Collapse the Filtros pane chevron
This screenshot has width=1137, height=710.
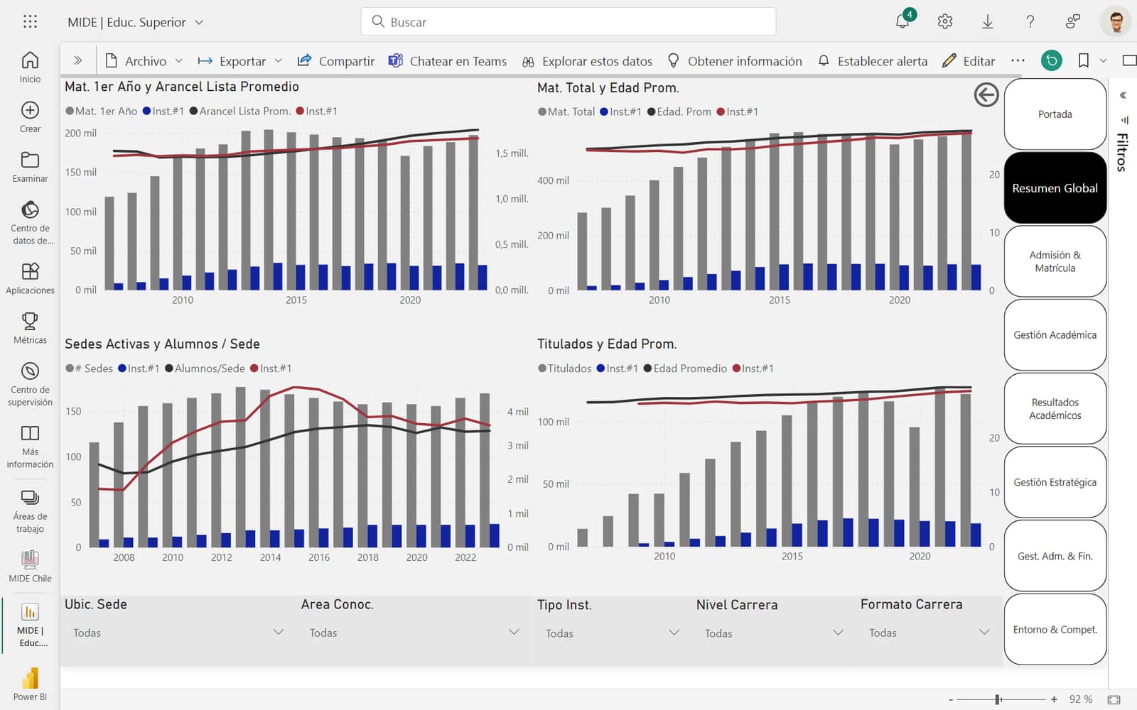coord(1123,95)
